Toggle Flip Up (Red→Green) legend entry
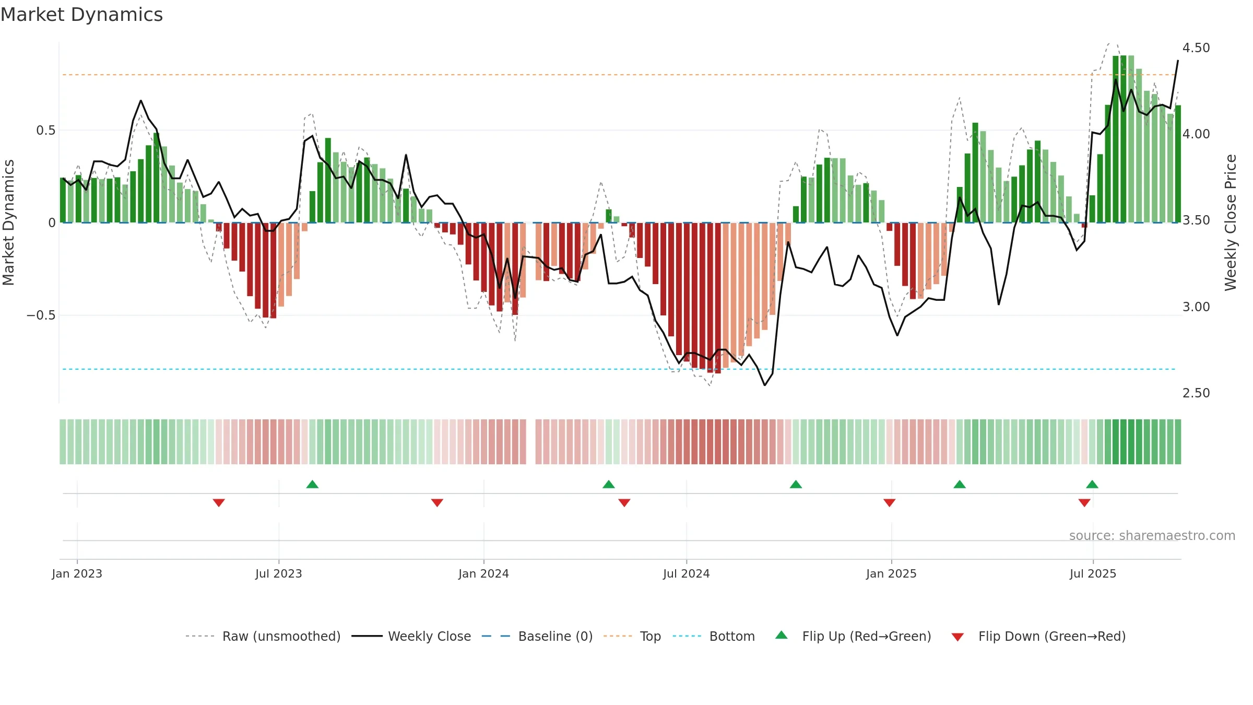This screenshot has width=1253, height=705. coord(853,636)
